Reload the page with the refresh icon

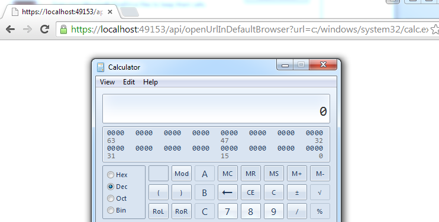click(x=44, y=29)
